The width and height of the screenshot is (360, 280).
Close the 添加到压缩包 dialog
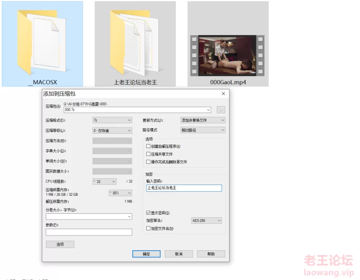223,94
